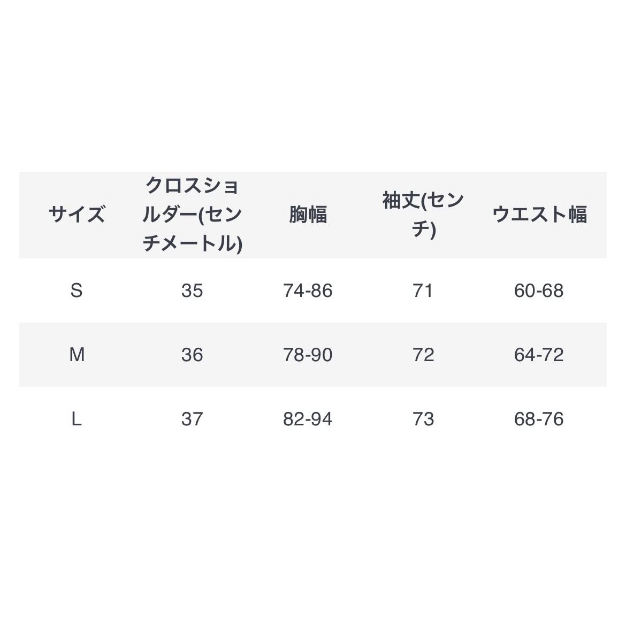Select the ウエスト幅 column header
Image resolution: width=626 pixels, height=626 pixels.
[x=539, y=215]
